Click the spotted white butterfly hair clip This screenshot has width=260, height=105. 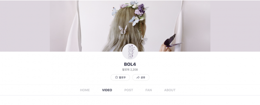tap(123, 30)
